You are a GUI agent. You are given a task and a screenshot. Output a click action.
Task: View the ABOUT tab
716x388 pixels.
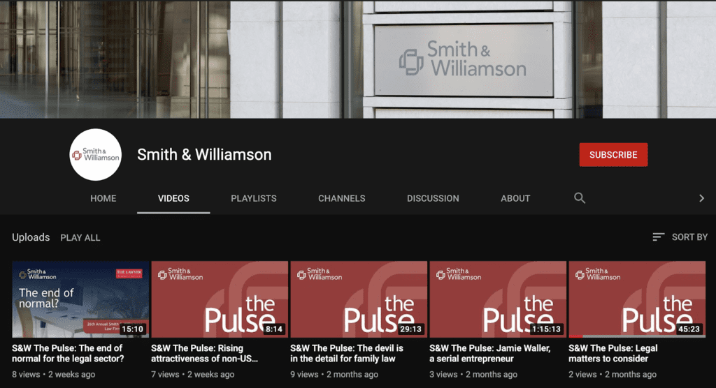(515, 198)
